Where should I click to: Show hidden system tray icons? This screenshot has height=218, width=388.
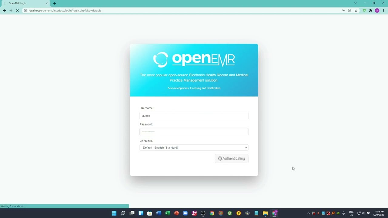pos(309,213)
